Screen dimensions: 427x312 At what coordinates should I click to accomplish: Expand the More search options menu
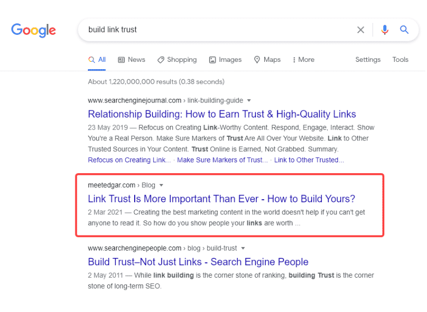[303, 60]
